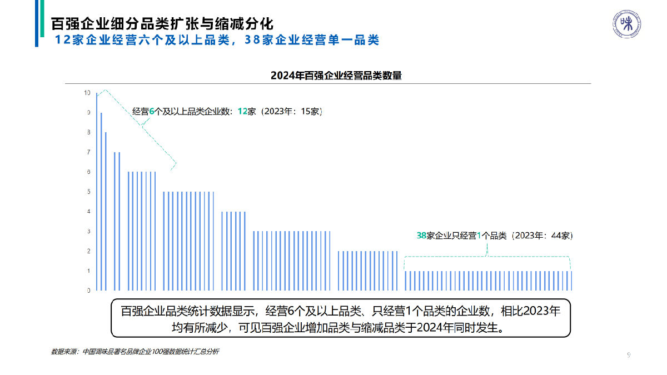
Task: Click the tallest bar showing 10 categories
Action: [98, 192]
